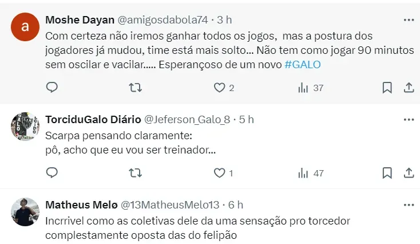The image size is (420, 244).
Task: Open more options on Moshe Dayan's tweet
Action: [408, 19]
